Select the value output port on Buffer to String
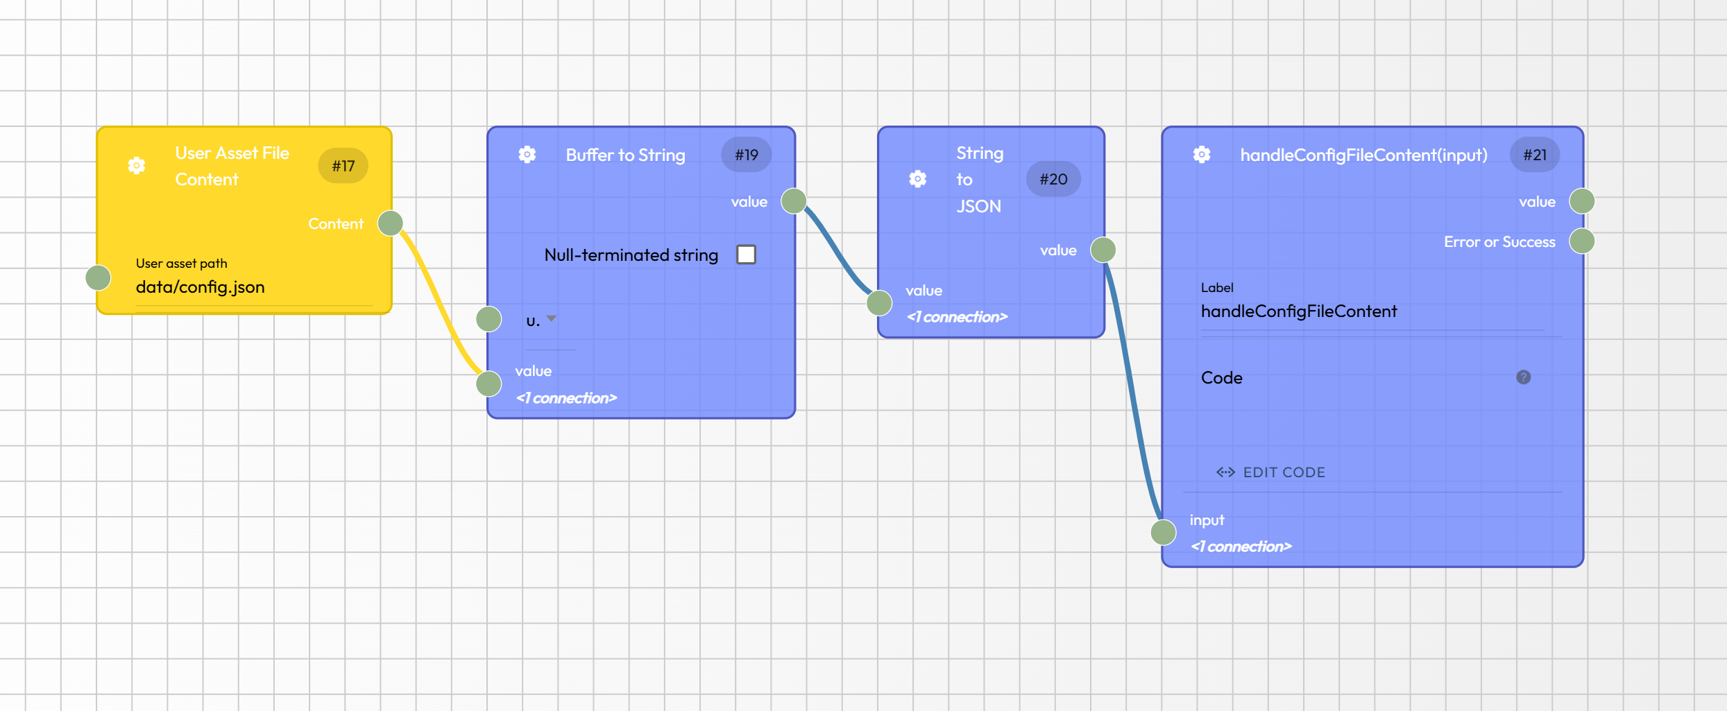Image resolution: width=1727 pixels, height=711 pixels. click(793, 201)
